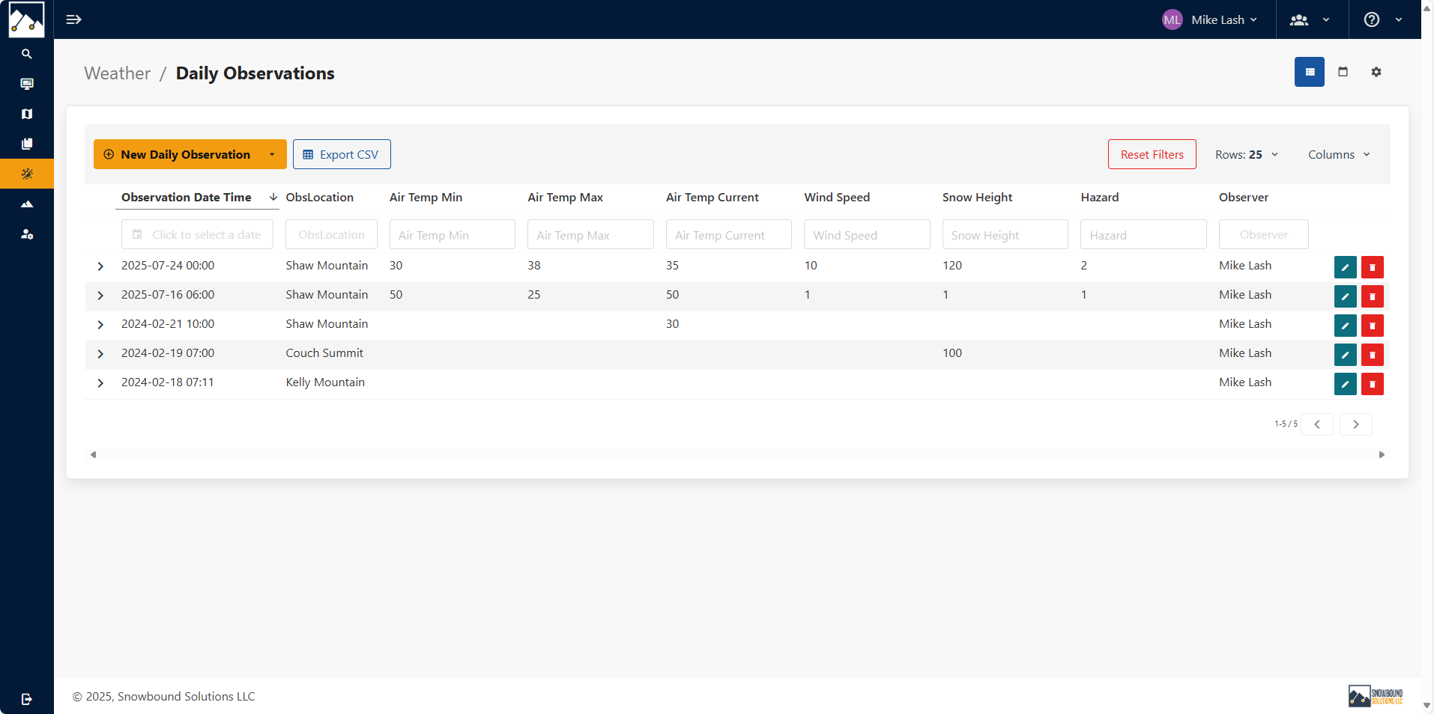Open the page settings gear icon

click(1376, 72)
